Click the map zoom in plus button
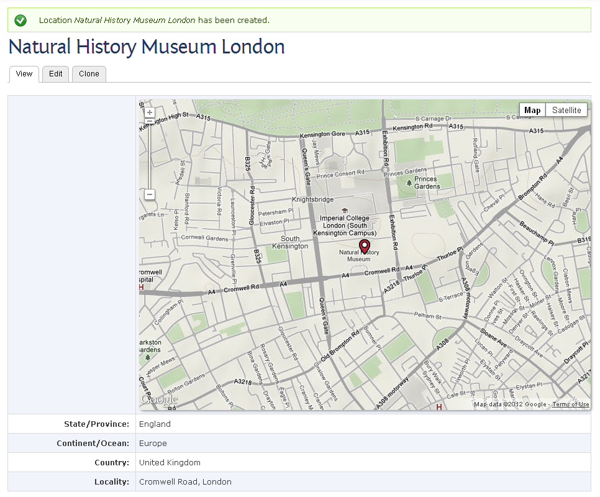Viewport: 600px width, 497px height. [150, 112]
